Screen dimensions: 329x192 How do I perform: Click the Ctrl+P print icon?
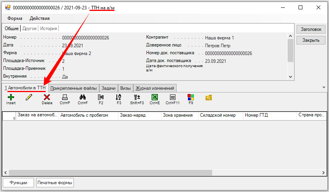coord(65,98)
